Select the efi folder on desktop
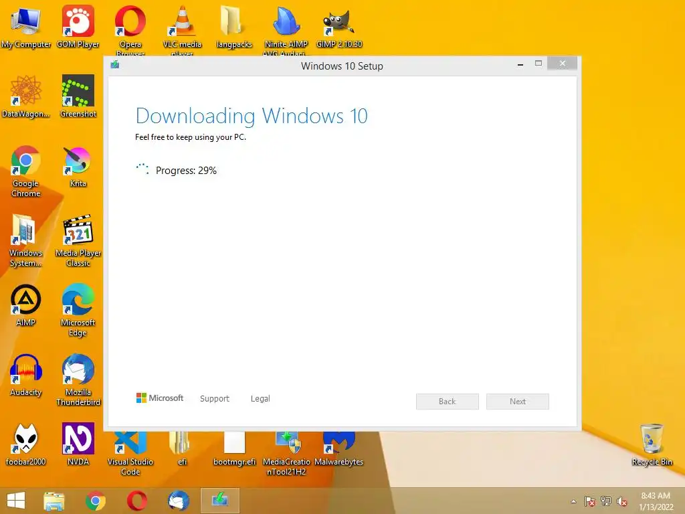Image resolution: width=685 pixels, height=514 pixels. click(182, 449)
